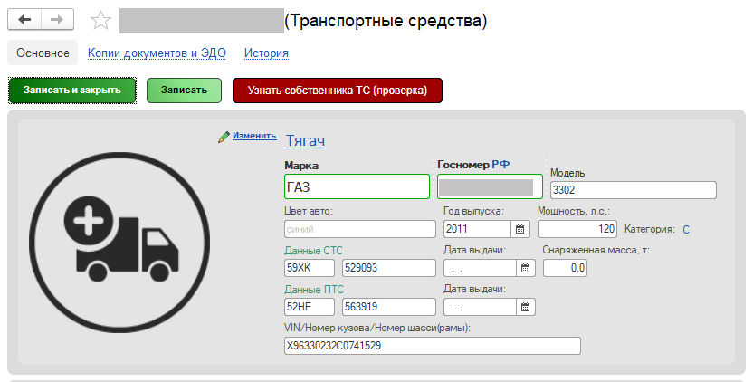This screenshot has height=382, width=753.
Task: Click the Госномер label text
Action: [x=463, y=165]
